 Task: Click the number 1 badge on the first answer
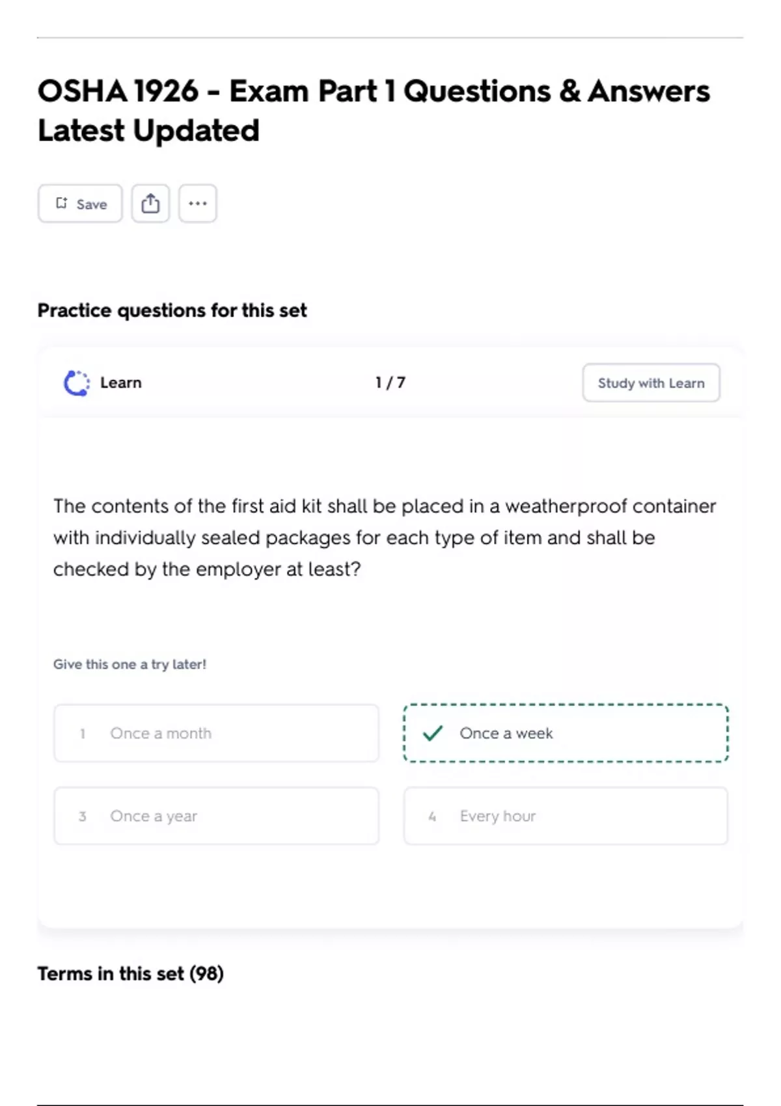coord(83,734)
